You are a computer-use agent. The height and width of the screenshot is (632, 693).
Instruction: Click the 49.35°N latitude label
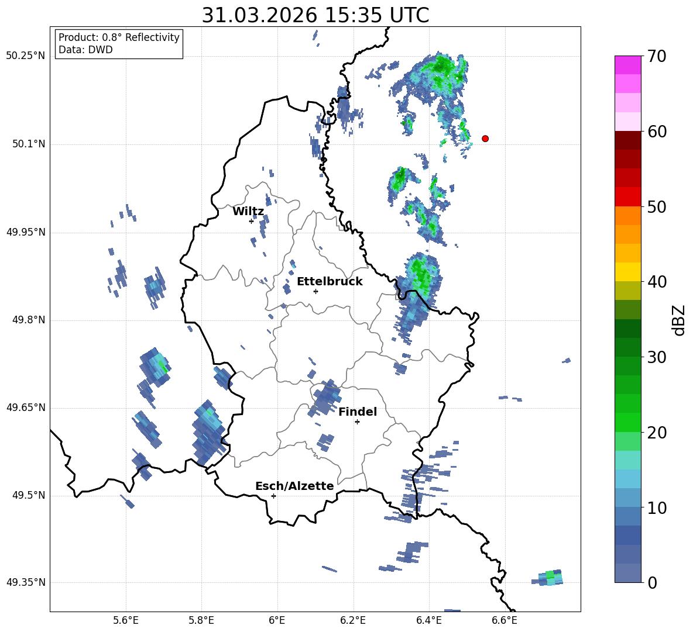click(25, 582)
